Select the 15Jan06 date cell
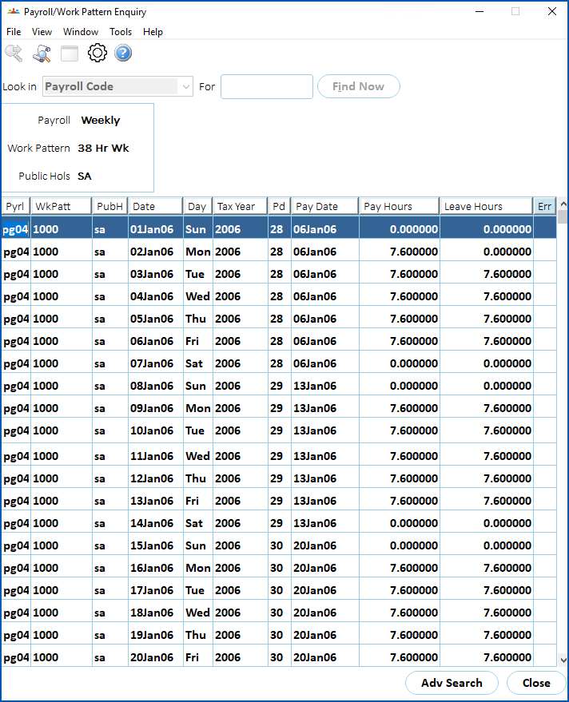The image size is (569, 702). click(x=156, y=545)
